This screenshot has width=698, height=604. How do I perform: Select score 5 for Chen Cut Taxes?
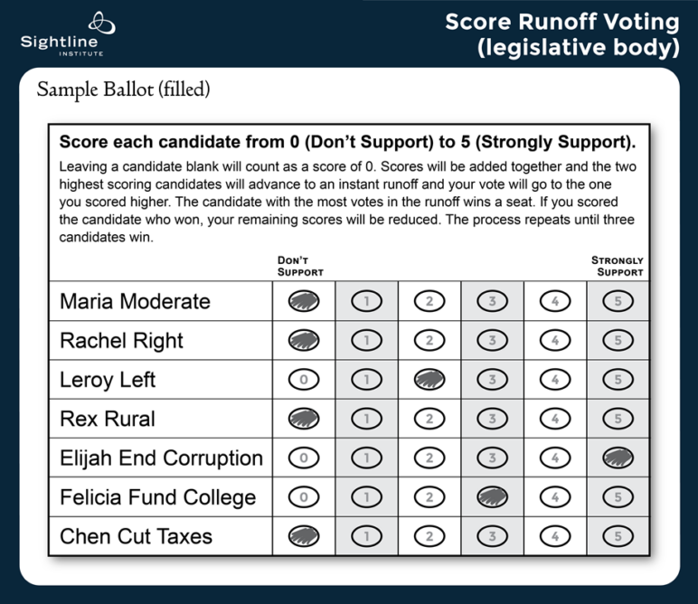[x=618, y=535]
